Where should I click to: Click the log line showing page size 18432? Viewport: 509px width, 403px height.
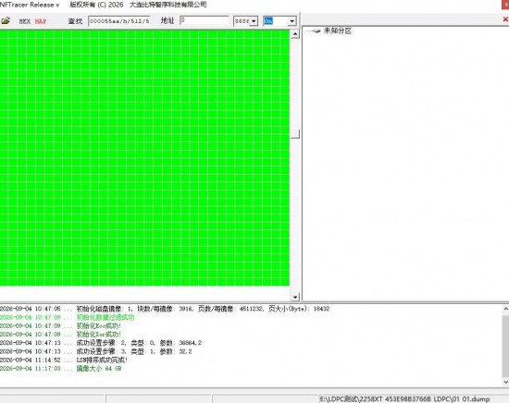click(165, 309)
